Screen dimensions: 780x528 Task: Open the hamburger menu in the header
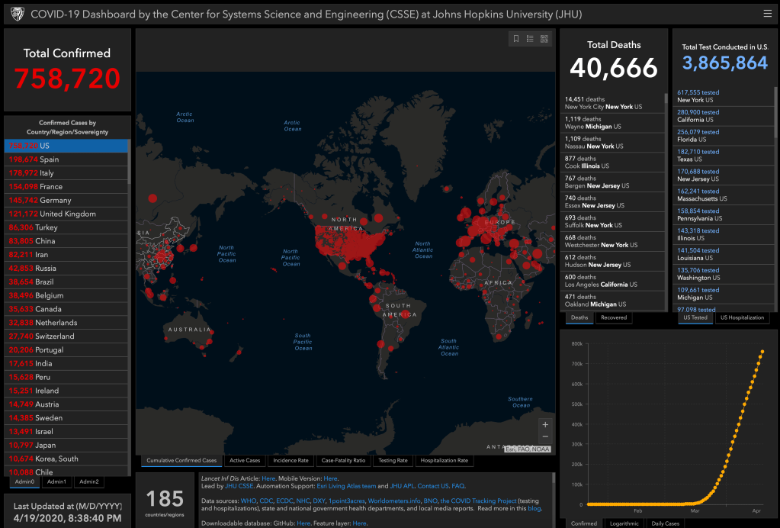click(767, 13)
